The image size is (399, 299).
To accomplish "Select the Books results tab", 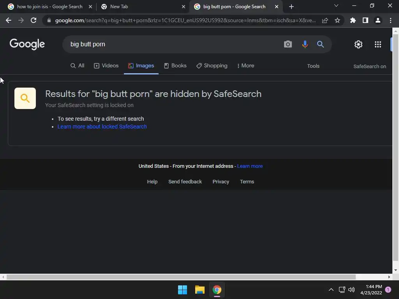I will pyautogui.click(x=175, y=65).
